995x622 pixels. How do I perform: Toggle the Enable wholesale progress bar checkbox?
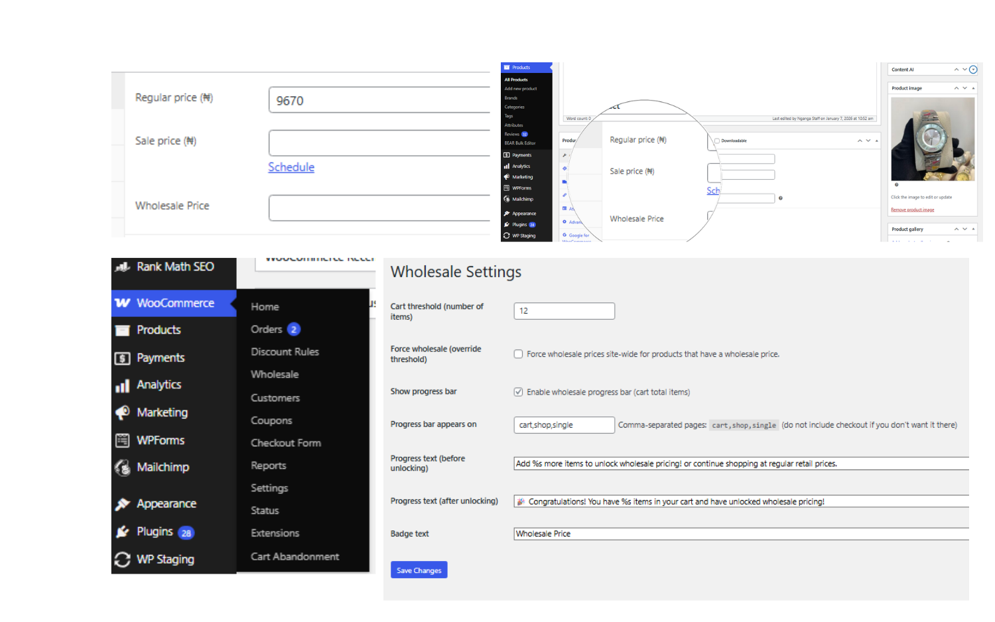click(x=518, y=392)
